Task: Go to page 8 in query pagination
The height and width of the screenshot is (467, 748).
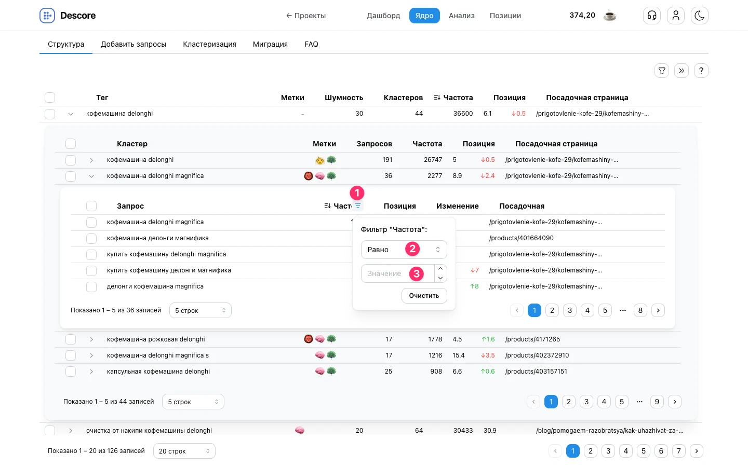Action: 640,310
